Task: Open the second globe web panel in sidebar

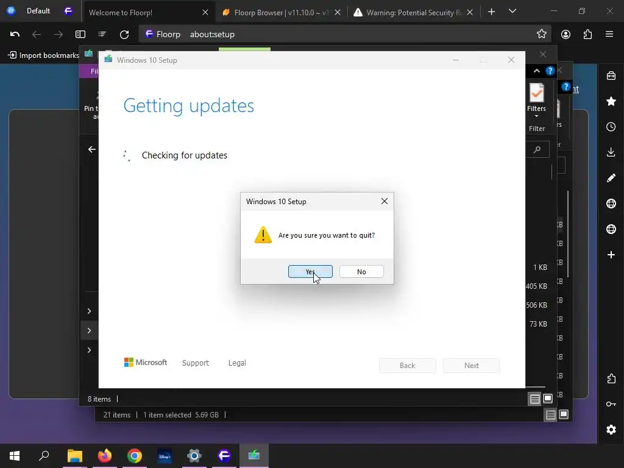Action: click(x=611, y=229)
